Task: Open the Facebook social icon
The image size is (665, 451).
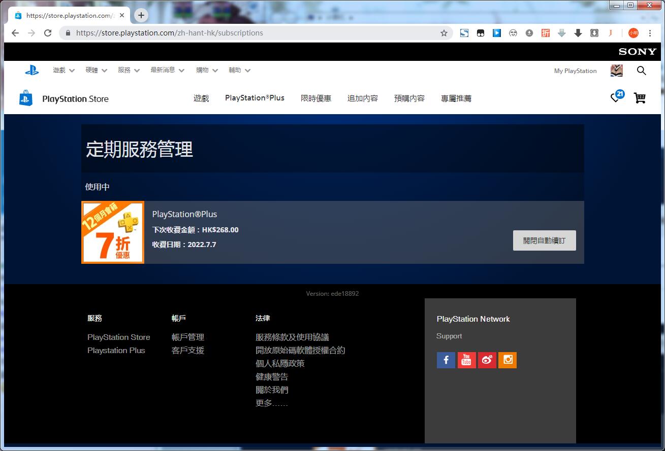Action: pyautogui.click(x=446, y=360)
